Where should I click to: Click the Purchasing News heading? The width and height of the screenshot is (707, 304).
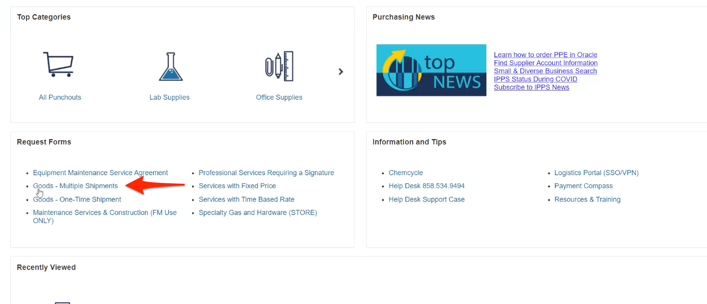coord(403,17)
